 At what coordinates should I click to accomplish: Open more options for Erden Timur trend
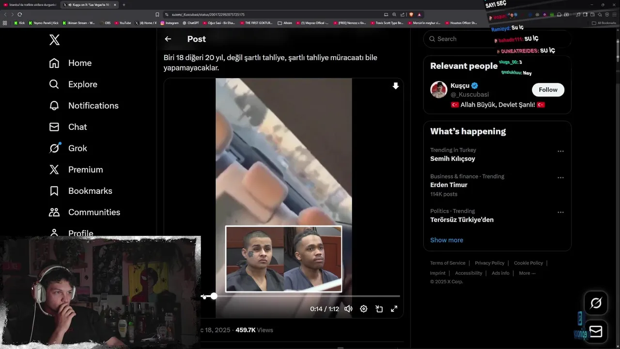tap(560, 177)
